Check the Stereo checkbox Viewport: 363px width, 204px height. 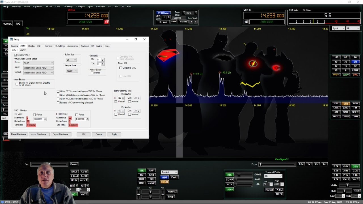coord(92,73)
